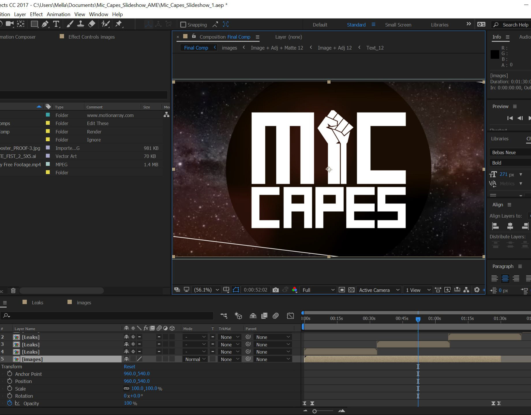Image resolution: width=531 pixels, height=415 pixels.
Task: Open the show channel color icon
Action: click(x=294, y=290)
